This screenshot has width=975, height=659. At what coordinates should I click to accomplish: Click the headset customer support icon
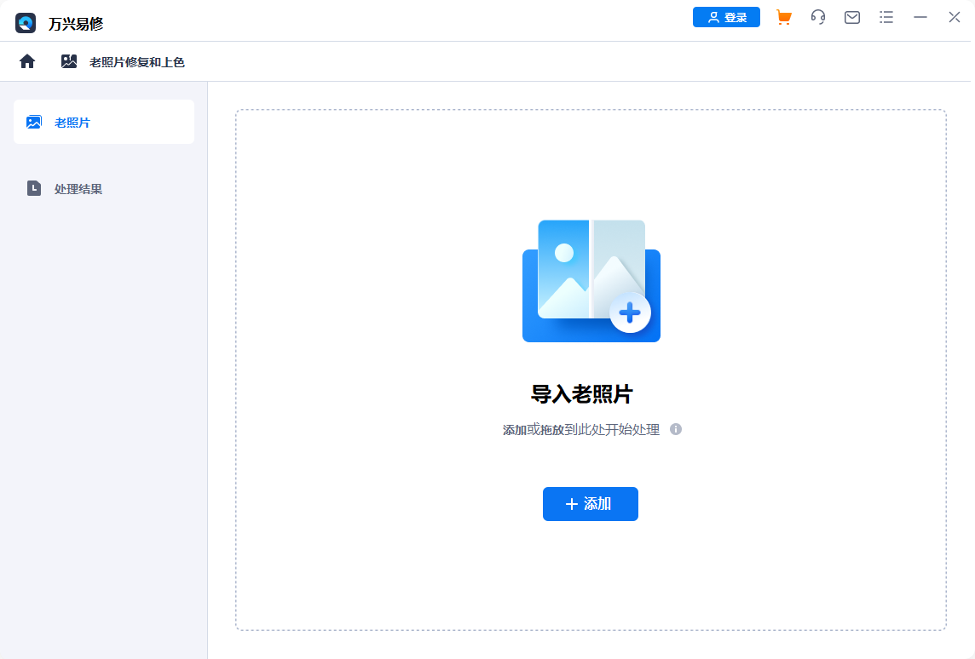817,17
